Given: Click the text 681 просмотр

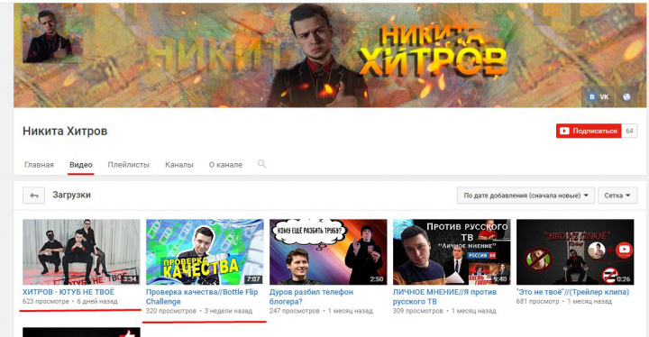Looking at the screenshot, I should tap(537, 301).
